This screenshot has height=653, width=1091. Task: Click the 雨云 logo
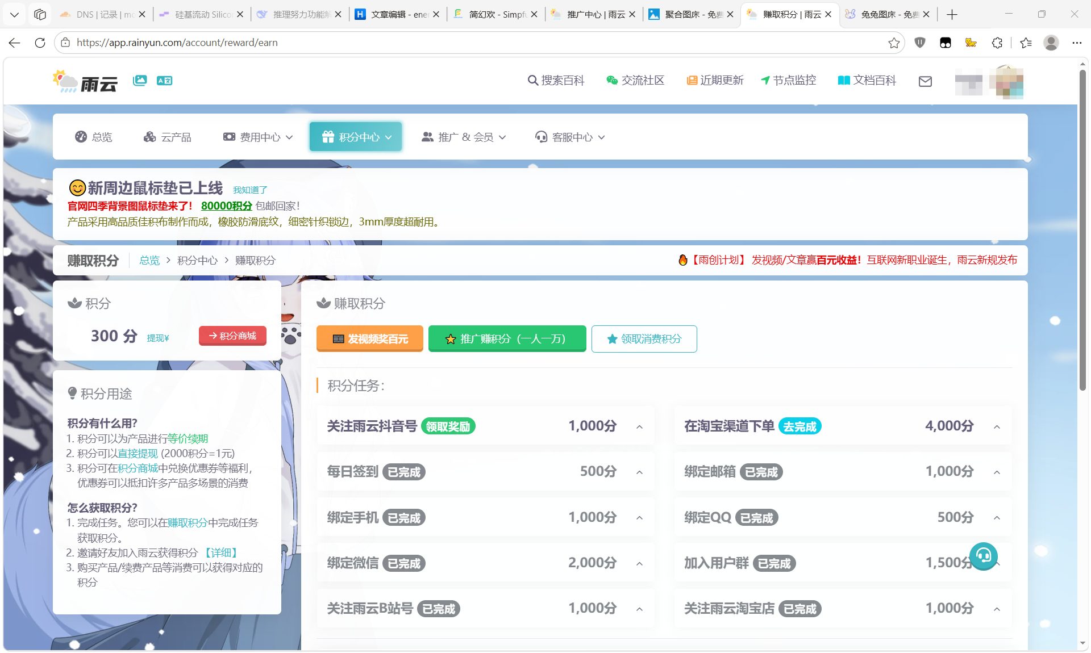(x=85, y=81)
